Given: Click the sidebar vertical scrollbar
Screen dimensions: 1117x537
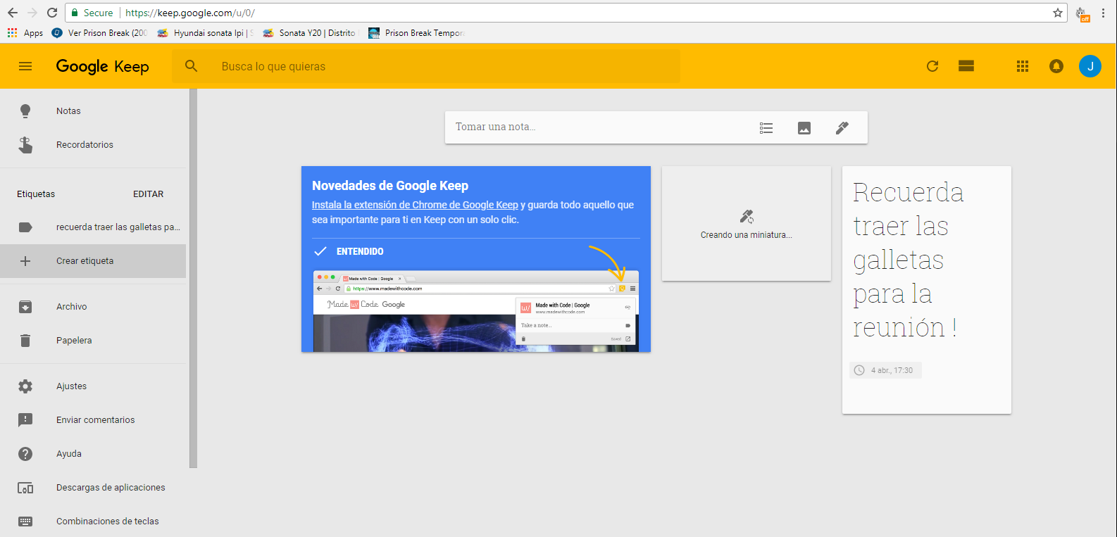Looking at the screenshot, I should click(x=193, y=278).
